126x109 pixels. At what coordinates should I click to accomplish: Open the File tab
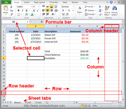point(6,2)
